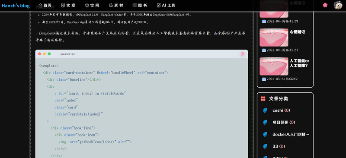Click the tag icon beside ceshi
Screen dimensions: 346x158
tap(265, 111)
